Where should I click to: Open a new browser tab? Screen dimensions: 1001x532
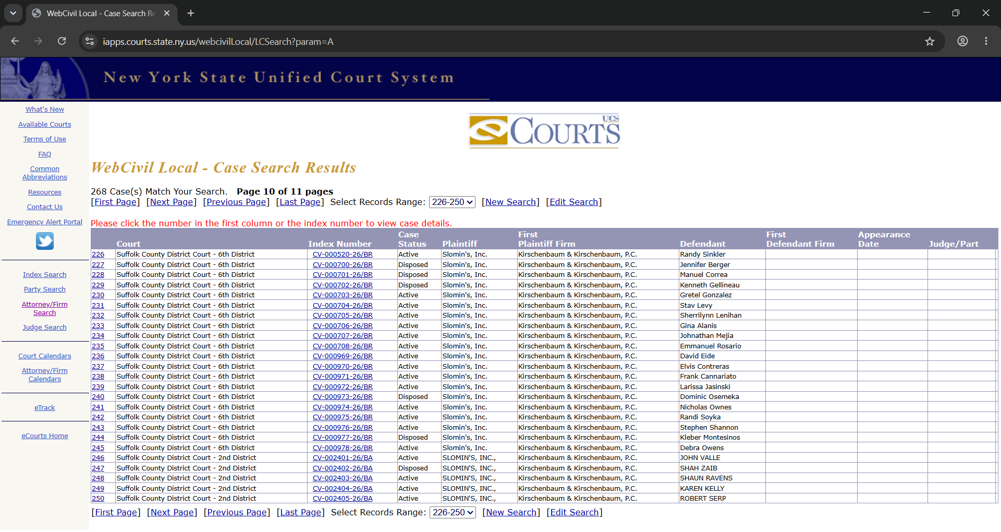[x=191, y=13]
